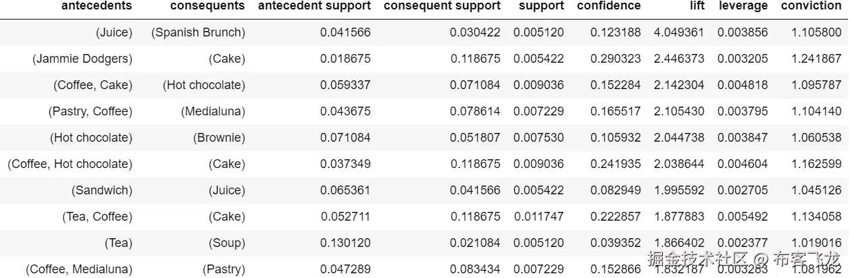
Task: Click the confidence column header
Action: click(x=609, y=6)
